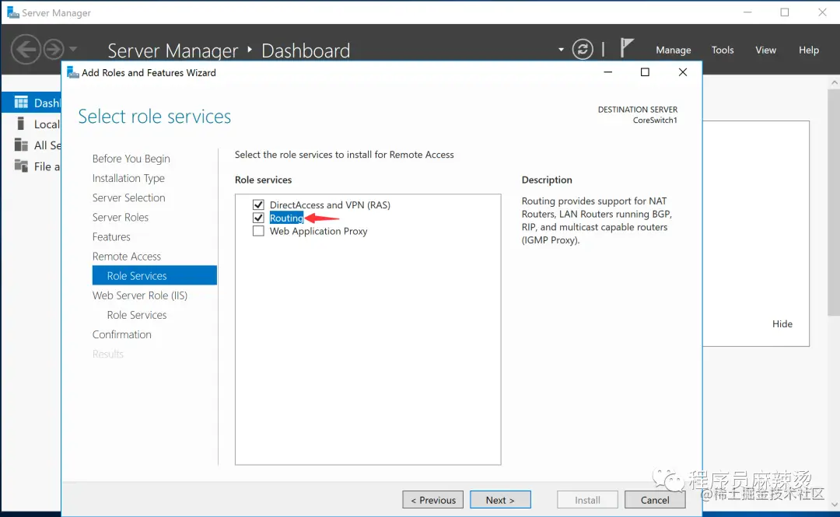The height and width of the screenshot is (517, 840).
Task: Uncheck the Routing role service checkbox
Action: click(x=258, y=218)
